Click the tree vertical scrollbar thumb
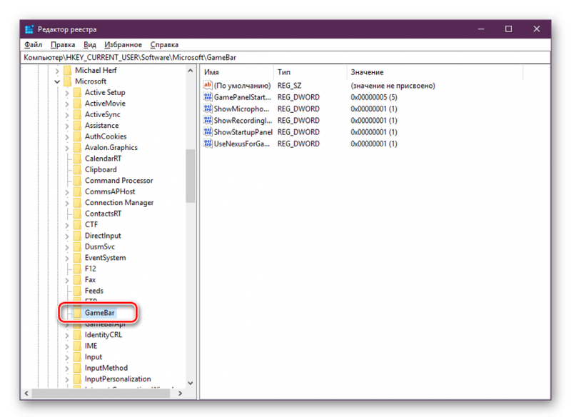Screen dimensions: 571x420 coord(191,176)
